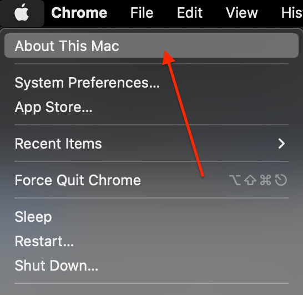Click the Escape symbol beside Force Quit
This screenshot has height=295, width=303.
(x=281, y=180)
